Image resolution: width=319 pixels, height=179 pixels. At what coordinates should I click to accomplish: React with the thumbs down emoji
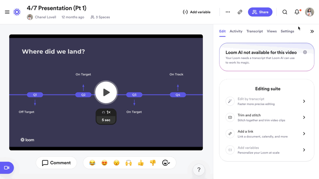coord(153,163)
